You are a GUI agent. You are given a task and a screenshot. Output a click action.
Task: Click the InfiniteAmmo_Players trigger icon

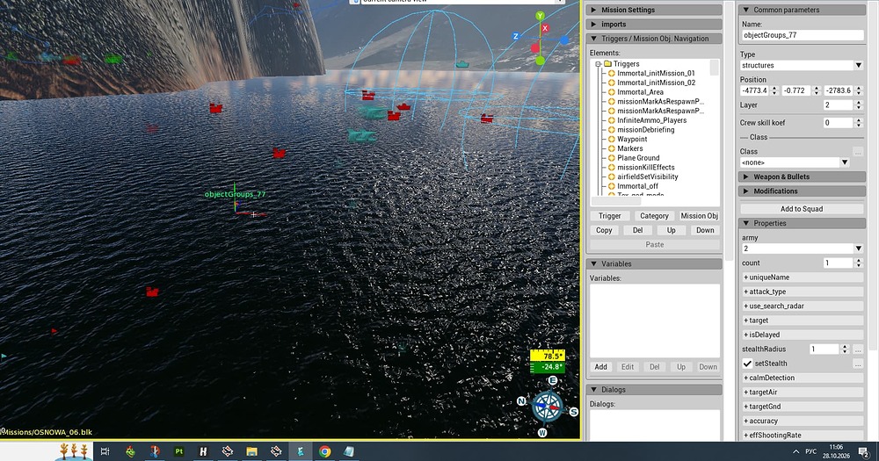[612, 120]
